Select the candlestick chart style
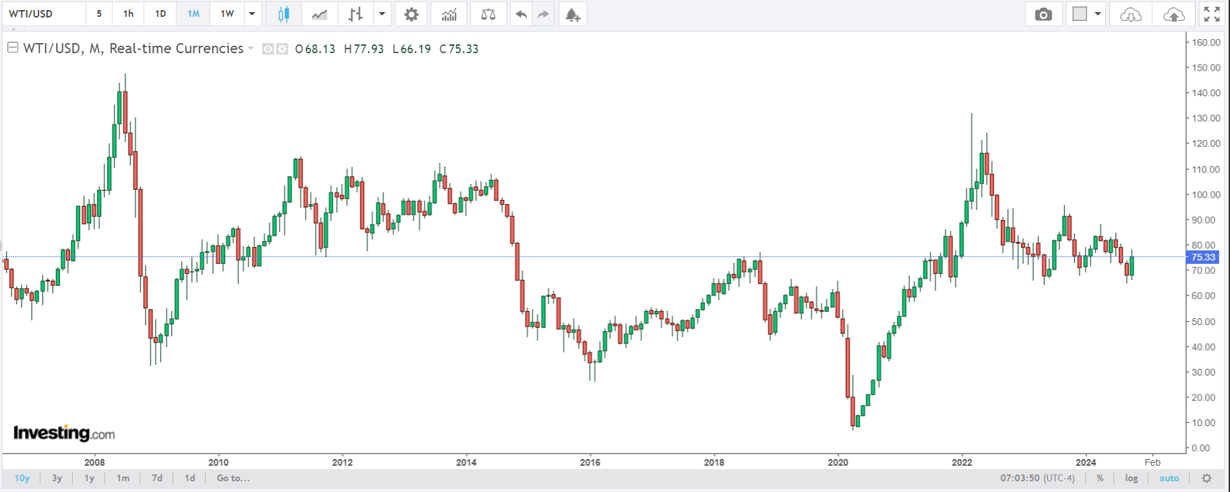Viewport: 1230px width, 492px height. coord(284,14)
